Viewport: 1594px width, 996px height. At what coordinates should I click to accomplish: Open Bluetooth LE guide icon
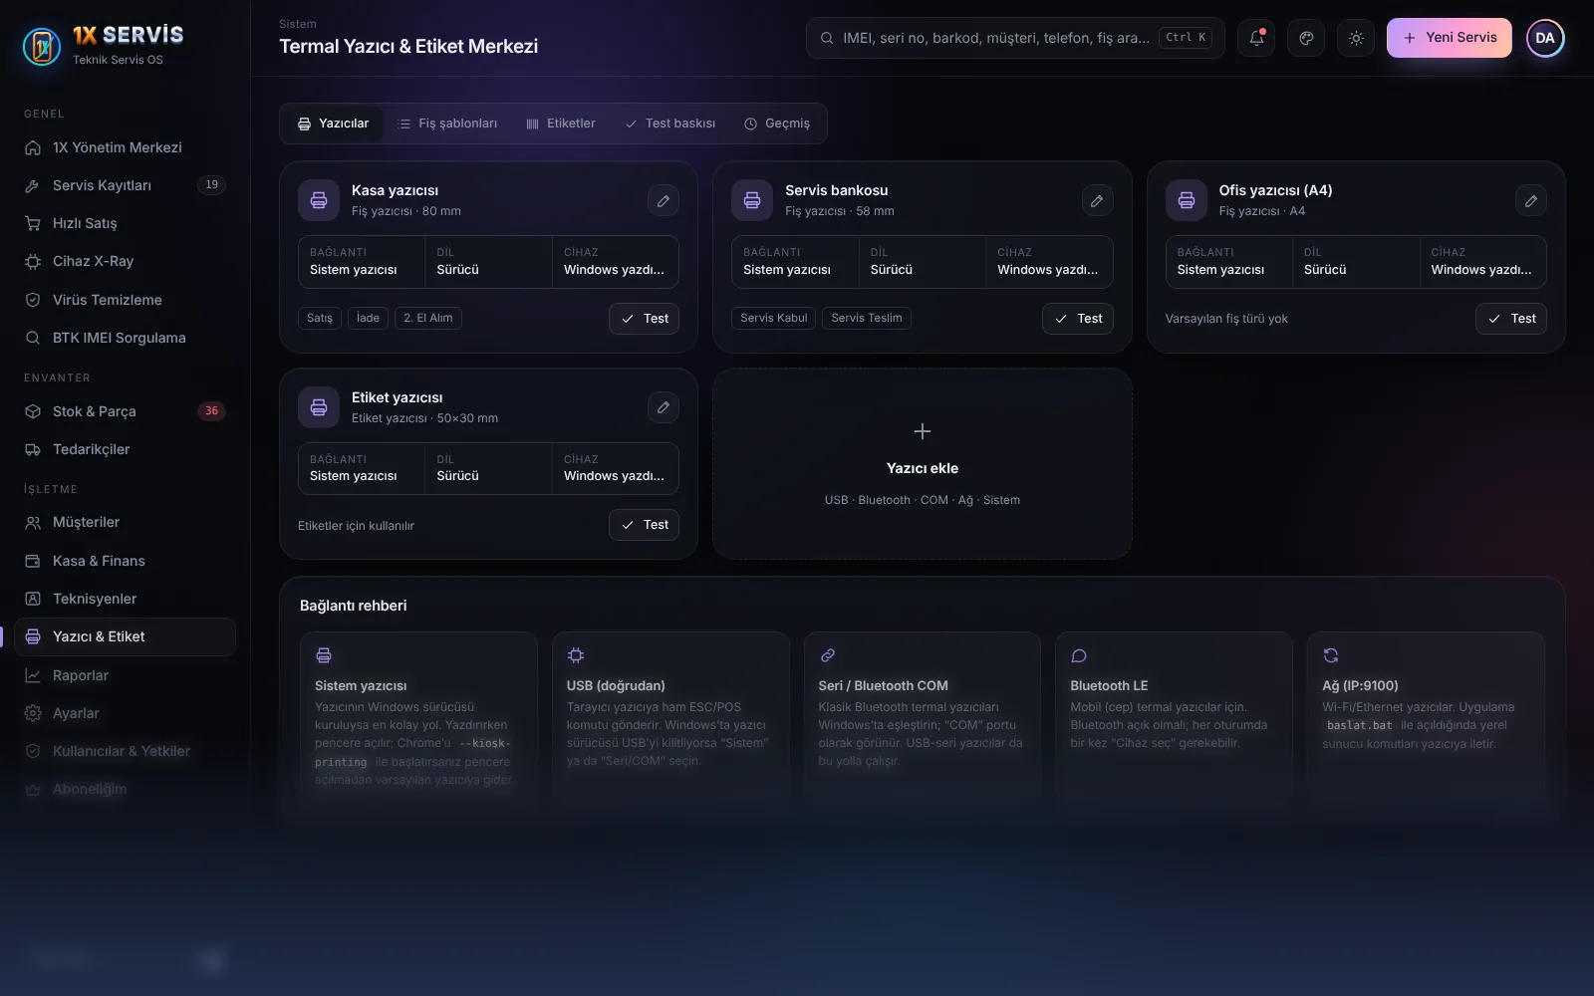click(1079, 655)
